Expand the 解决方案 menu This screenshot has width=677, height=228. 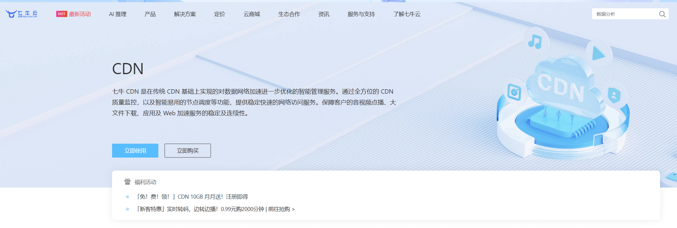coord(185,14)
